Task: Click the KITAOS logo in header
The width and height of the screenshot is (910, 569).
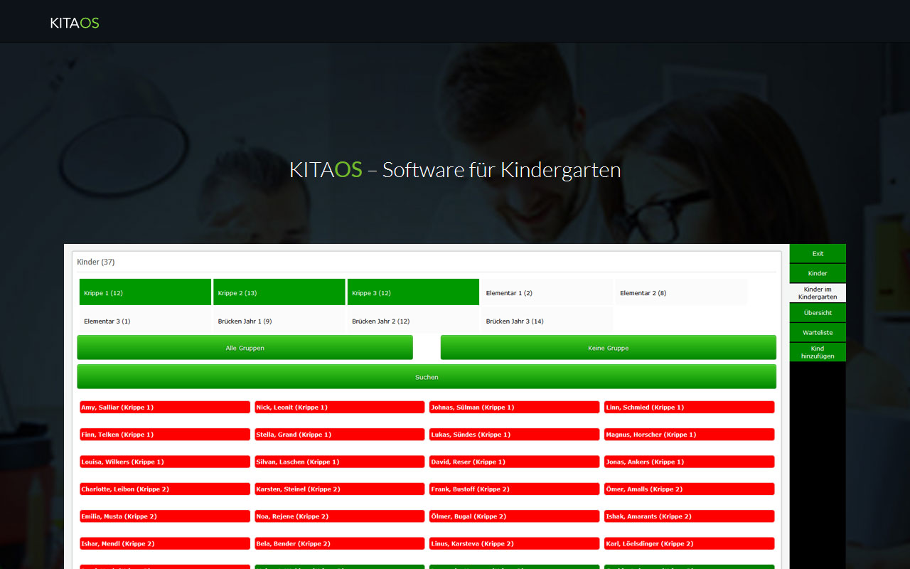Action: coord(75,23)
